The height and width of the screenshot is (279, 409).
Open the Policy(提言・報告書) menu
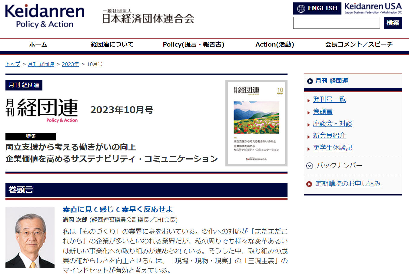coord(193,44)
